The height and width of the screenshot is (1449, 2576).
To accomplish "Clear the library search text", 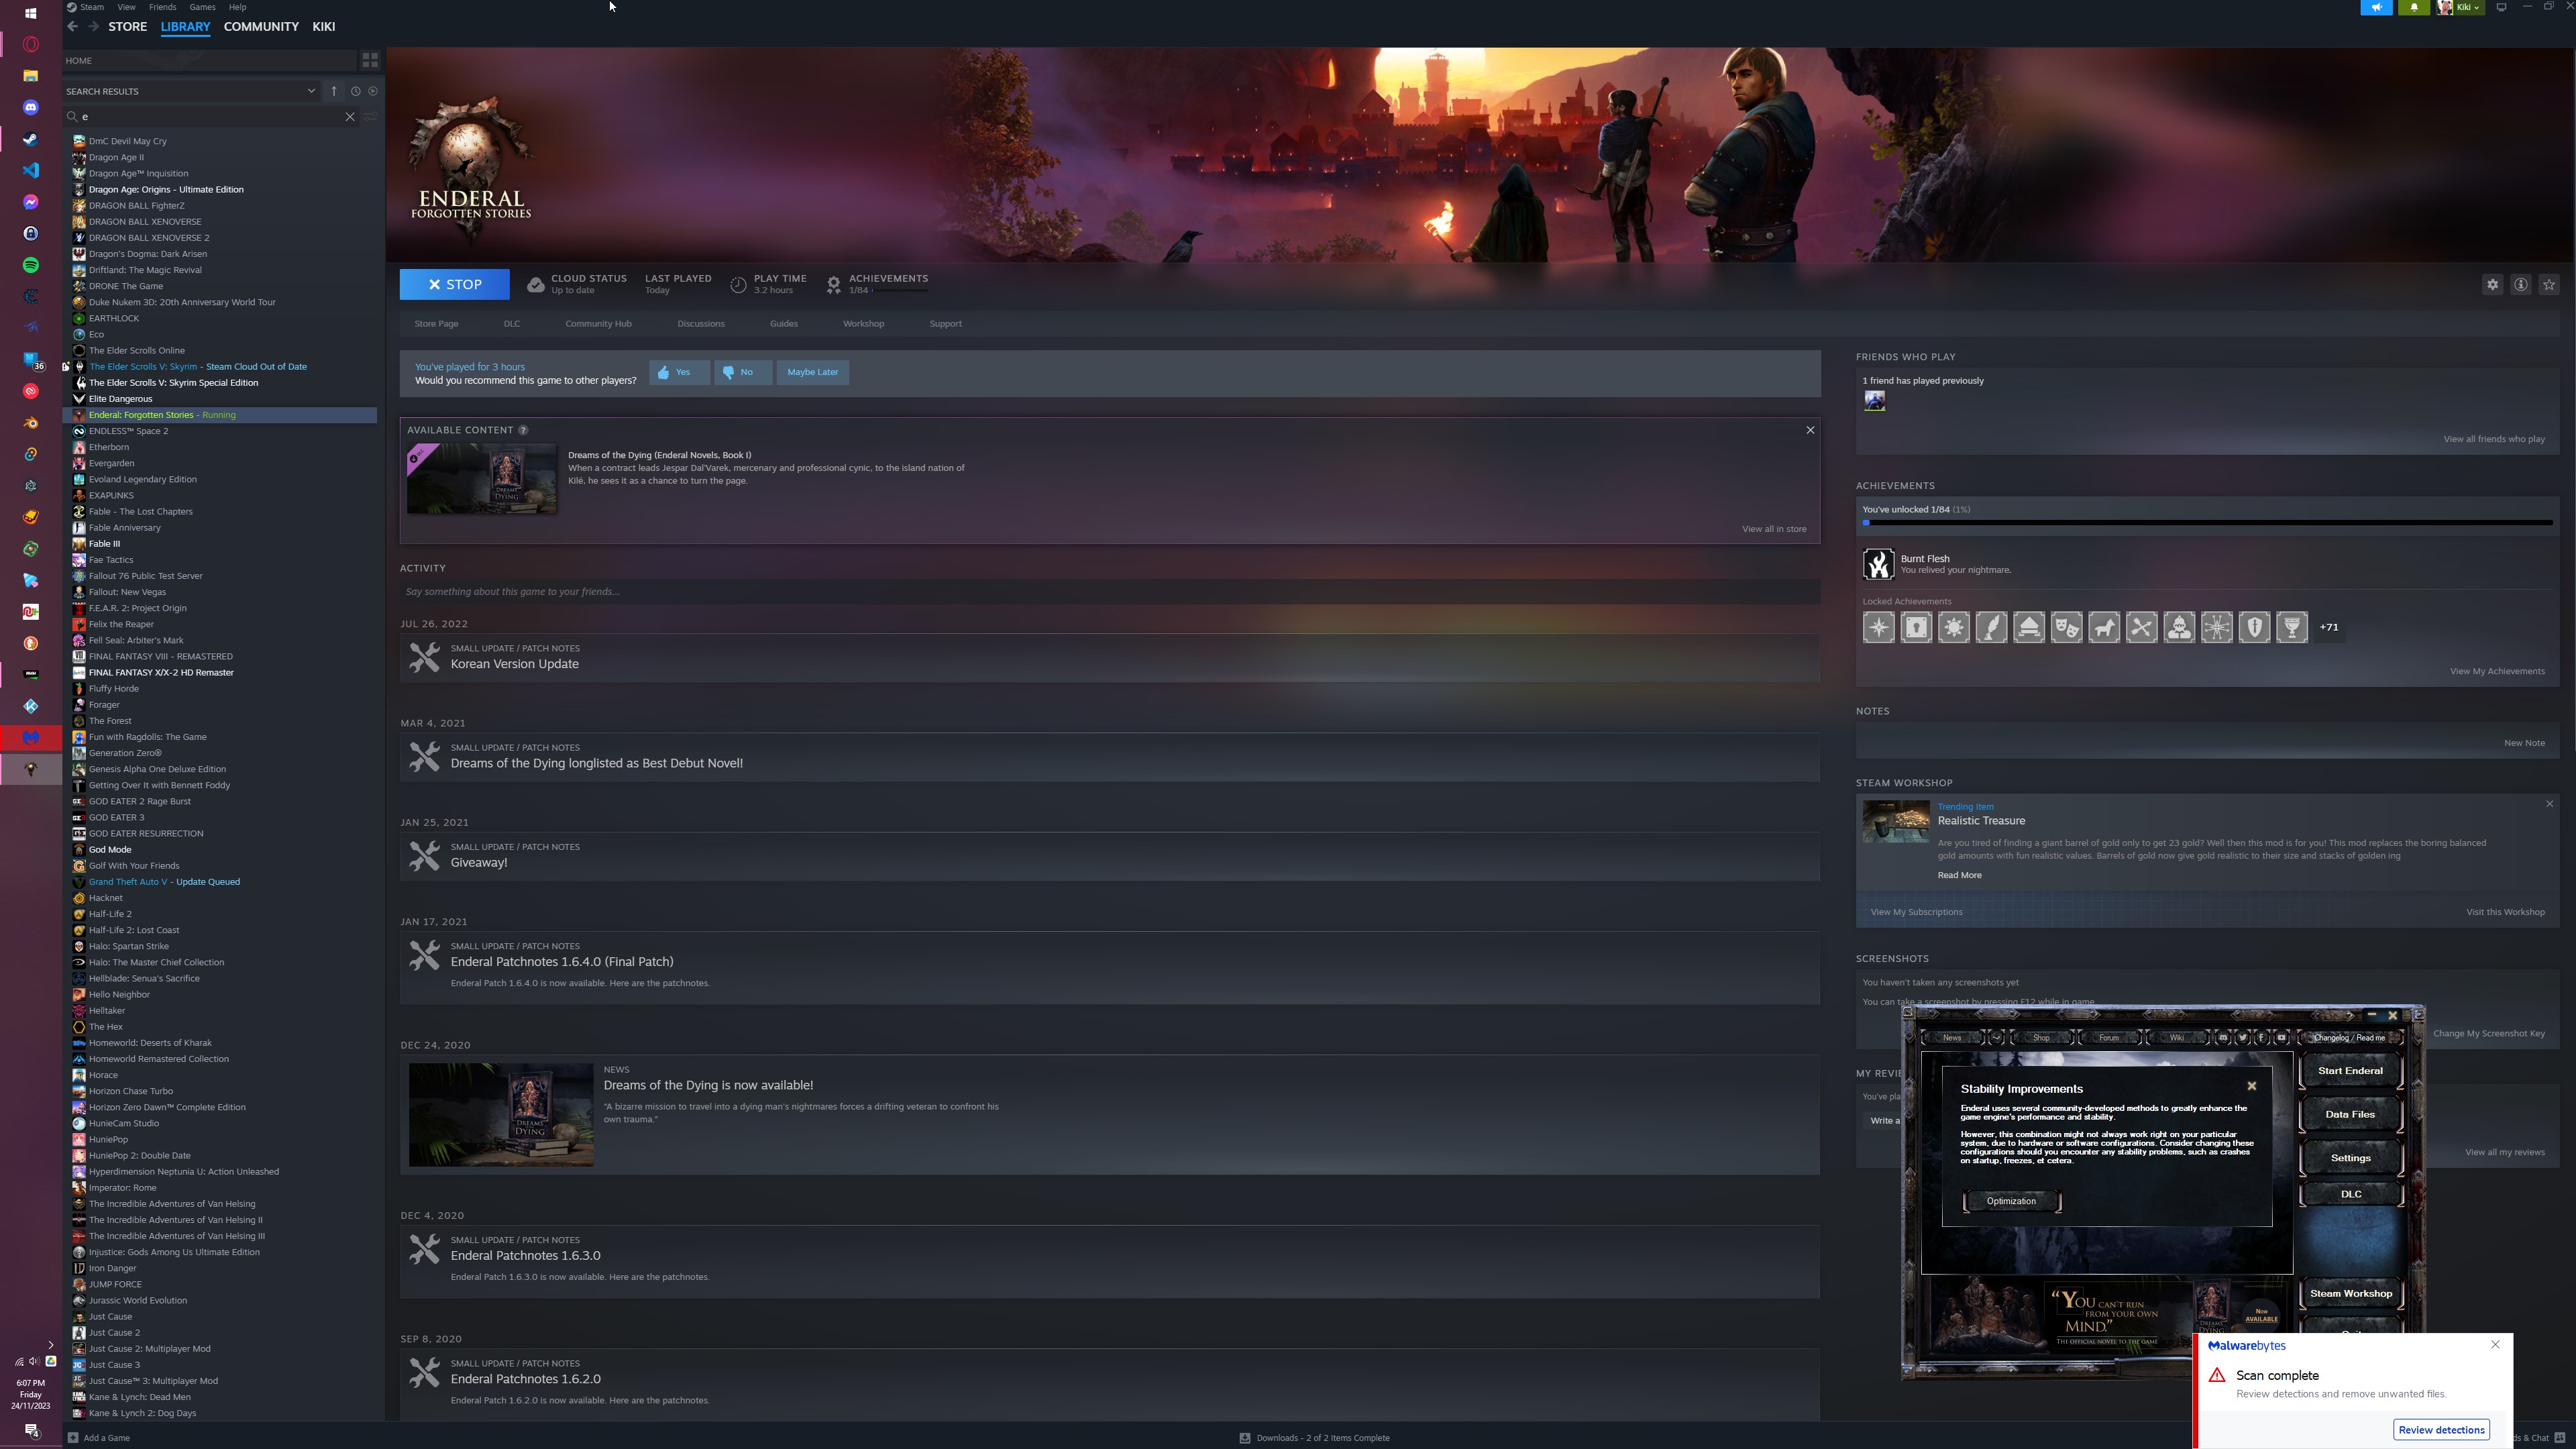I will [350, 117].
